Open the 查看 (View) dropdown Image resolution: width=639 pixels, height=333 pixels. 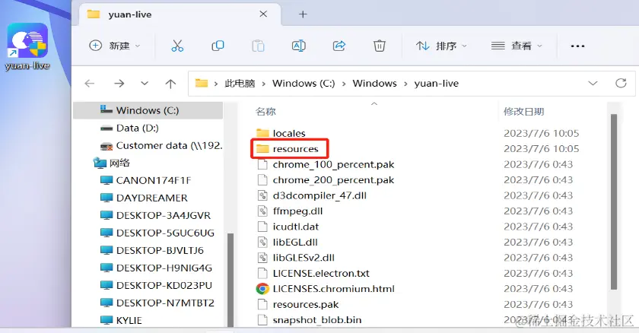pos(517,46)
